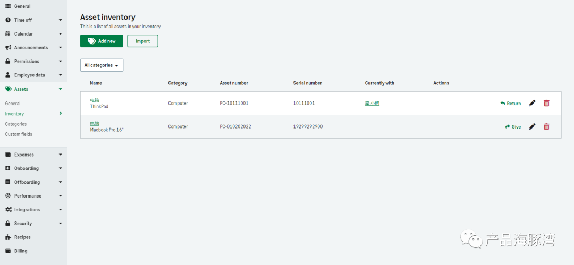Open the All categories dropdown
The image size is (574, 265).
(102, 65)
